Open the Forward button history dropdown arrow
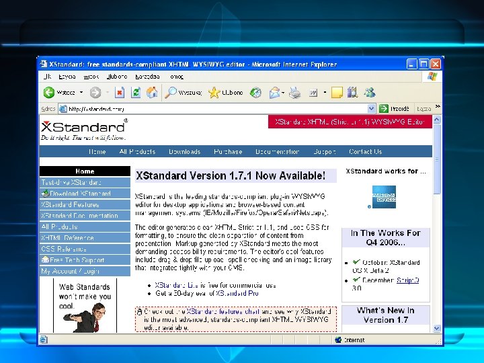484x363 pixels. click(x=108, y=92)
